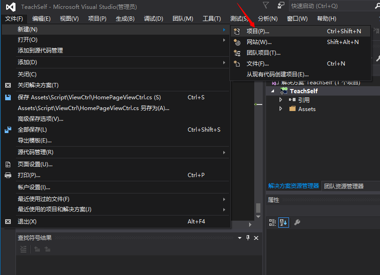Expand 最近使用的项目和解决方案(J) submenu arrow
Screen dimensions: 380x275
click(224, 209)
